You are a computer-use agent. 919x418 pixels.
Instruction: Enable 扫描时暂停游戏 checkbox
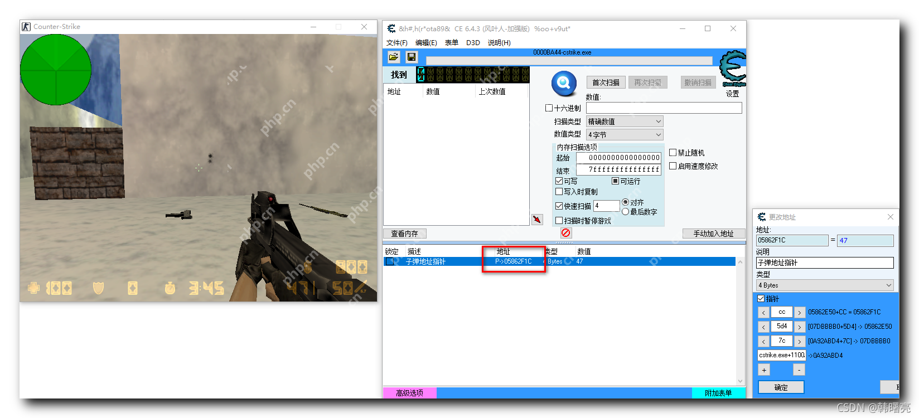point(559,221)
